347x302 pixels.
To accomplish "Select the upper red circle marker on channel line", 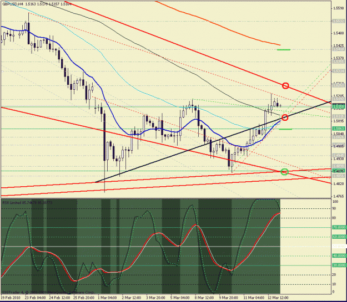I will [x=285, y=85].
